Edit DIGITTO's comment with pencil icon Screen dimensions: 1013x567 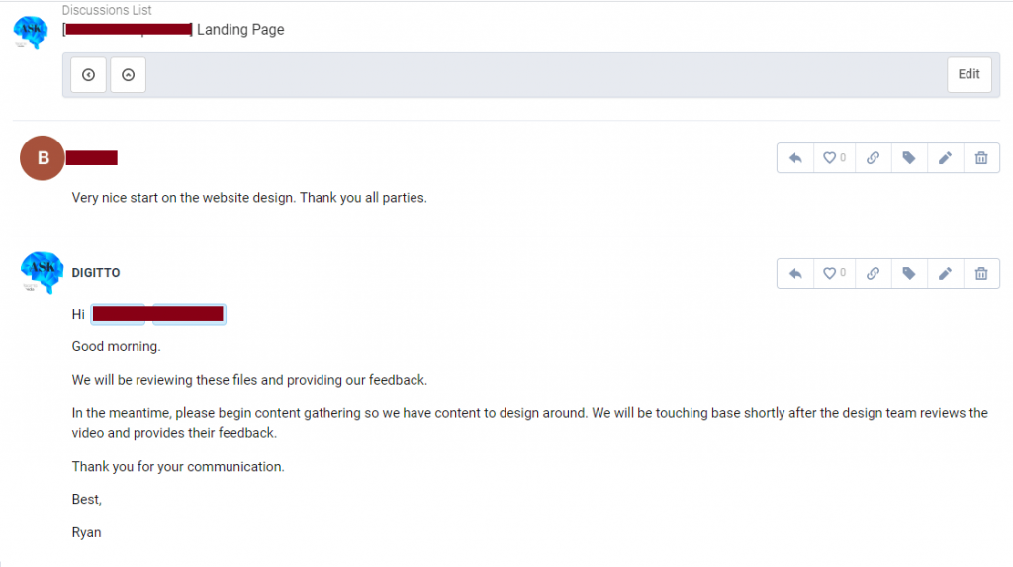(945, 273)
